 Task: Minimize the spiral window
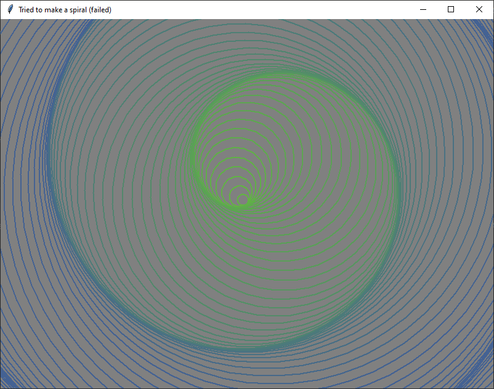coord(423,10)
